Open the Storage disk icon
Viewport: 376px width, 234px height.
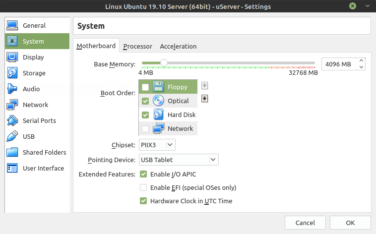pos(12,73)
